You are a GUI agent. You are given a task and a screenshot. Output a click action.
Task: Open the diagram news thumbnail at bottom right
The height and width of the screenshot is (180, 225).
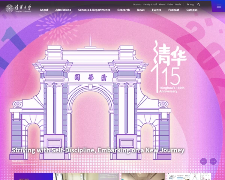tap(189, 176)
